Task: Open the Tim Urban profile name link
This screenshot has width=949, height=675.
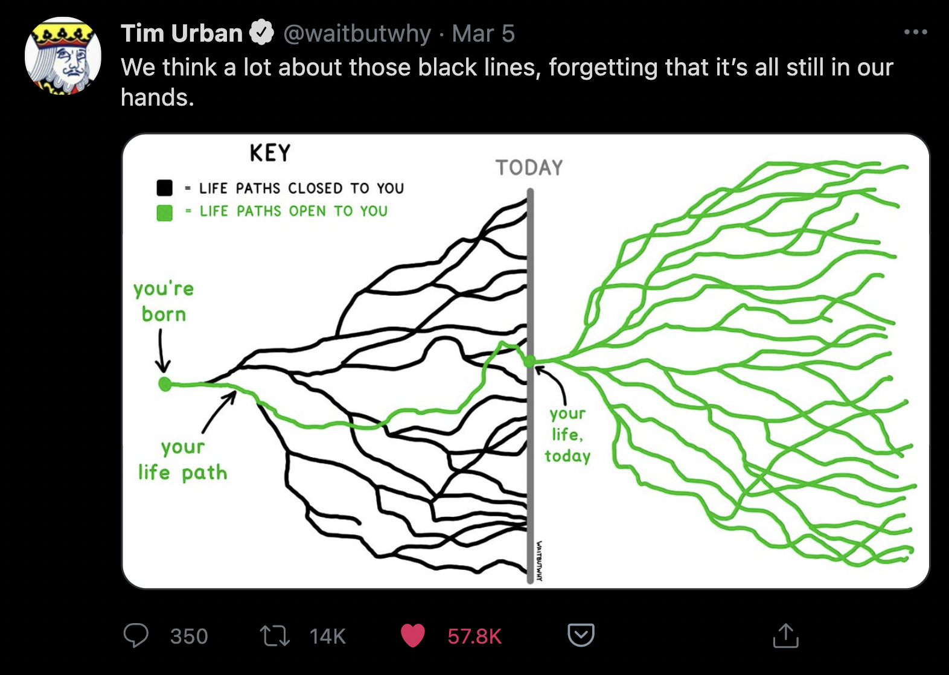Action: pos(181,33)
